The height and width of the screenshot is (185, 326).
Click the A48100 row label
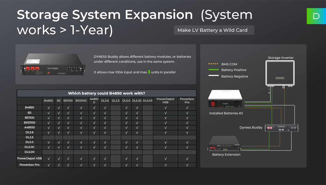(29, 127)
